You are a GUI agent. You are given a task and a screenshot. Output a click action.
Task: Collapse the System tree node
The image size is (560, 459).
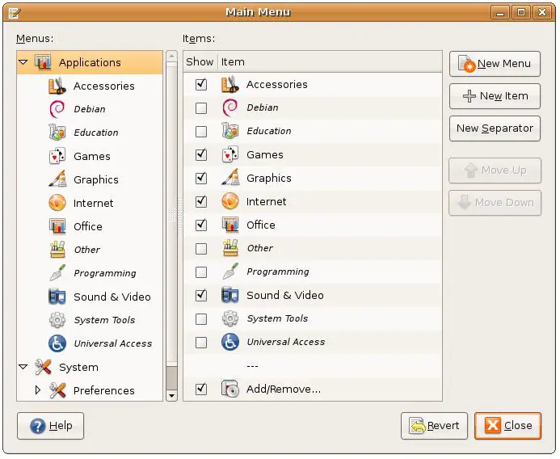tap(23, 367)
